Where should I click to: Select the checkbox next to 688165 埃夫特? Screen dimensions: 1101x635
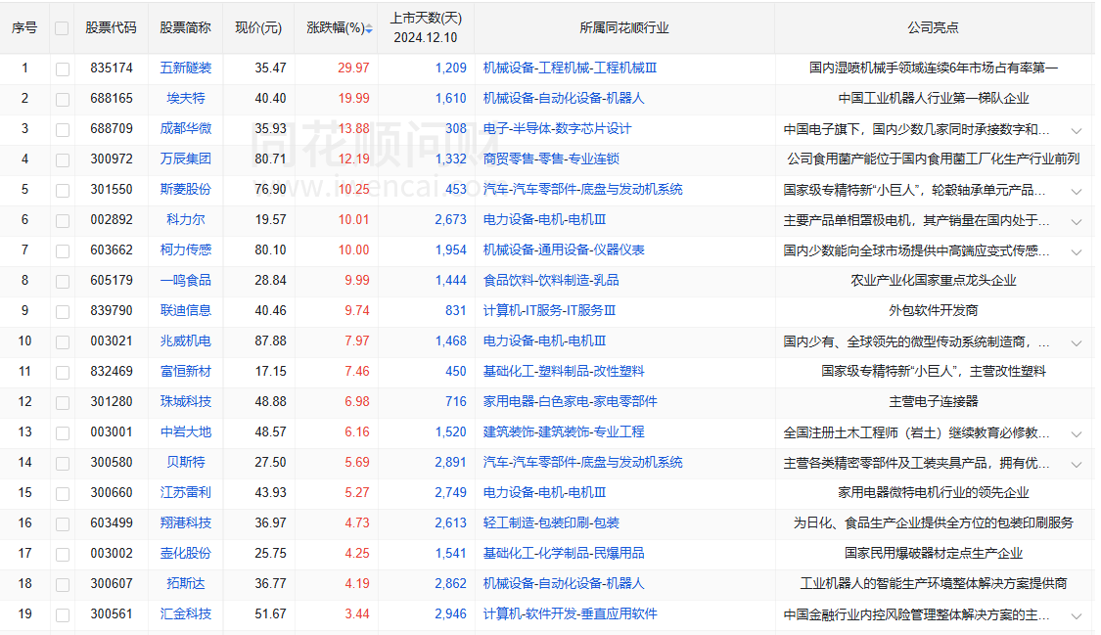point(63,99)
